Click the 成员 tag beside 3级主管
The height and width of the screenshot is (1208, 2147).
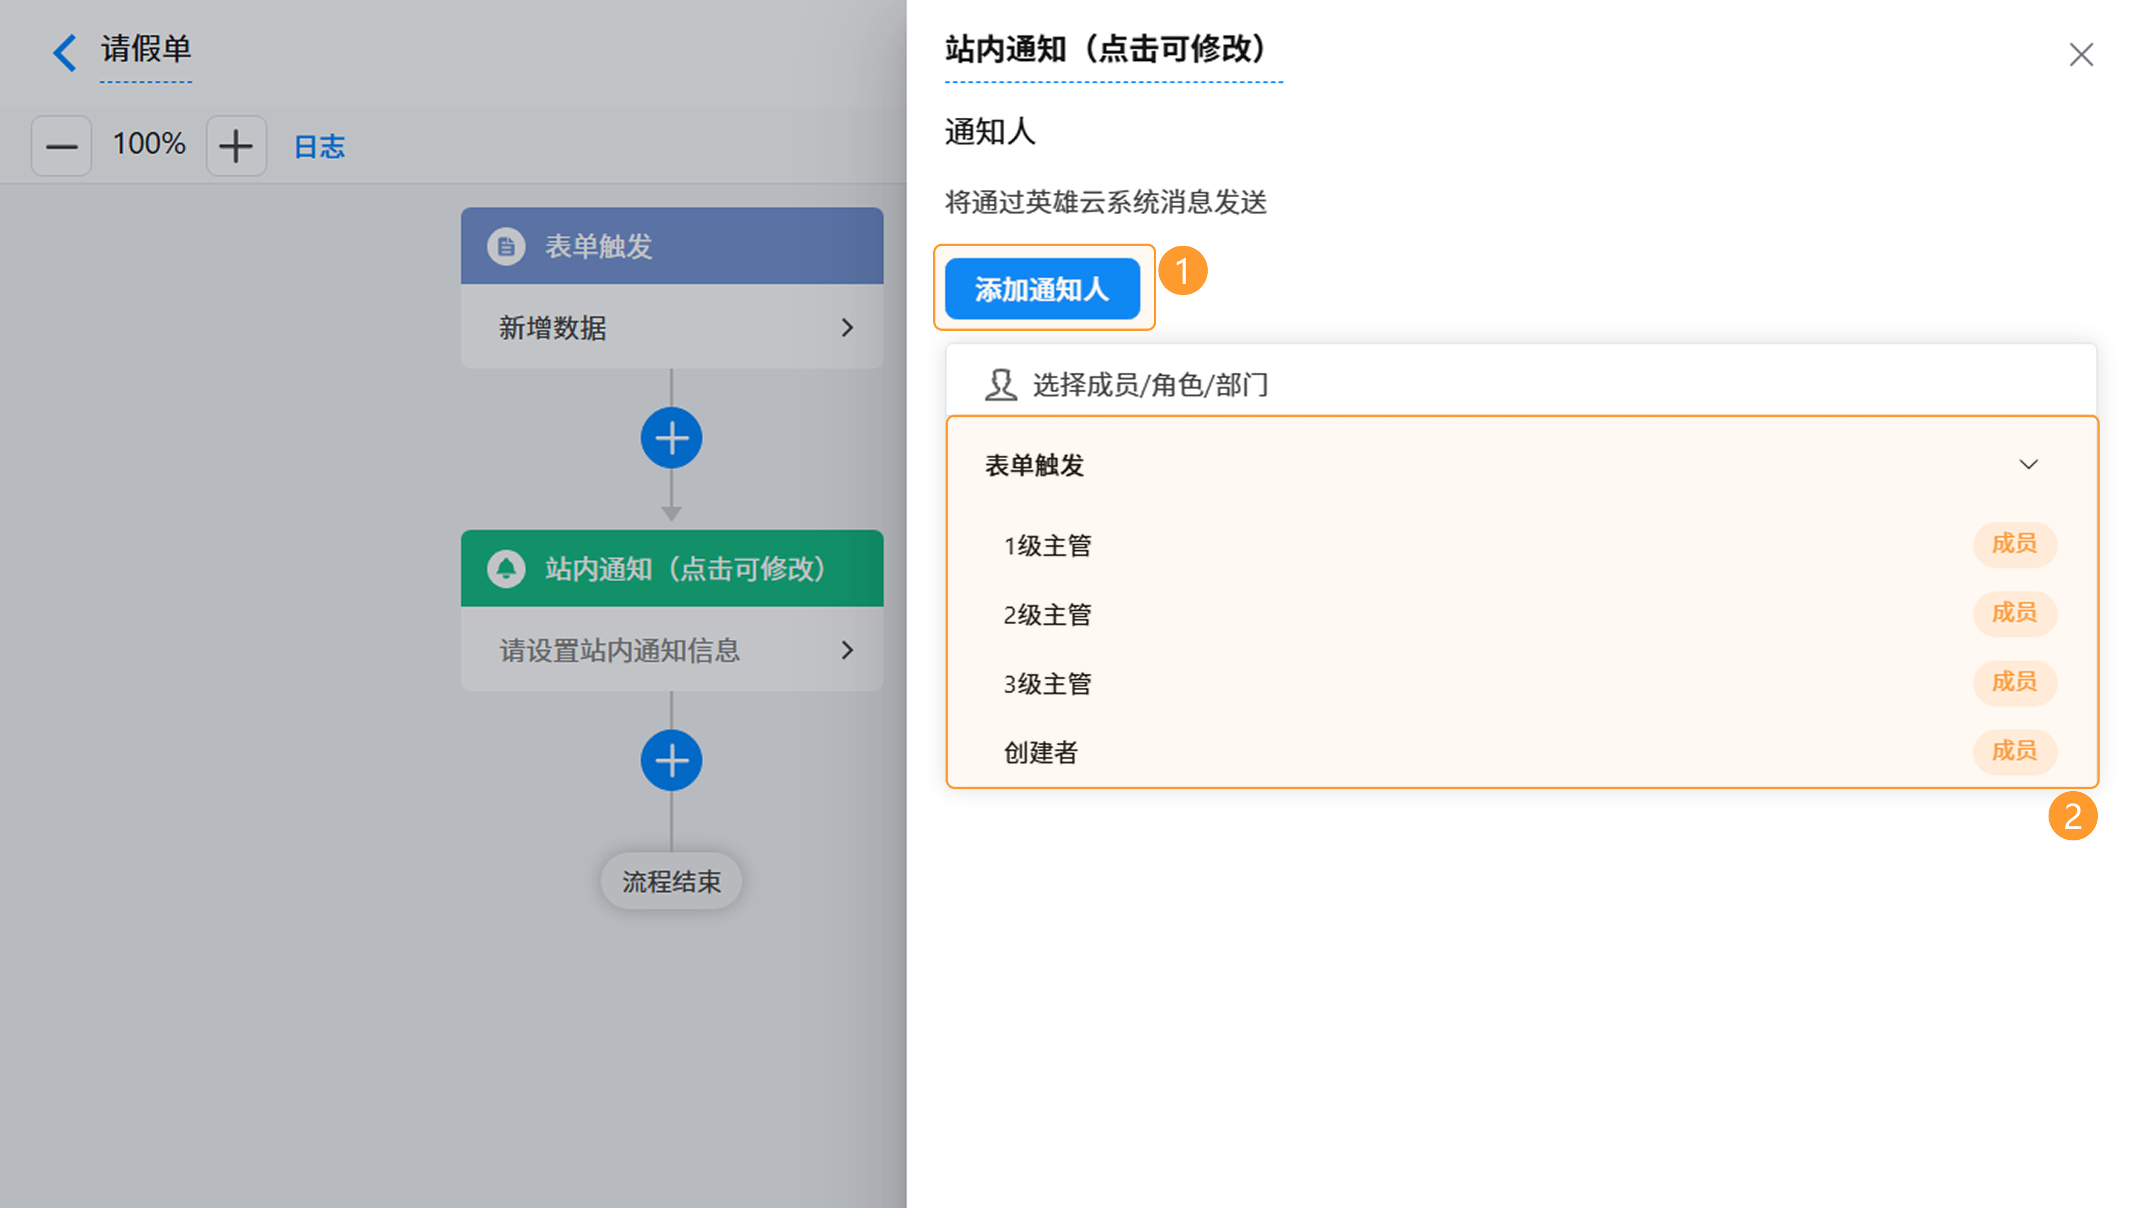point(2014,682)
